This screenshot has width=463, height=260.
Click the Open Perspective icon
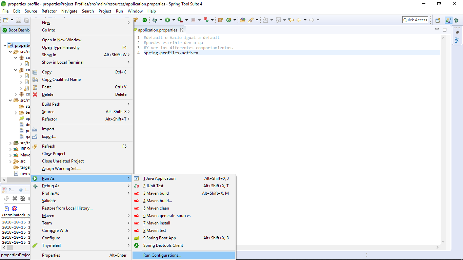click(438, 20)
